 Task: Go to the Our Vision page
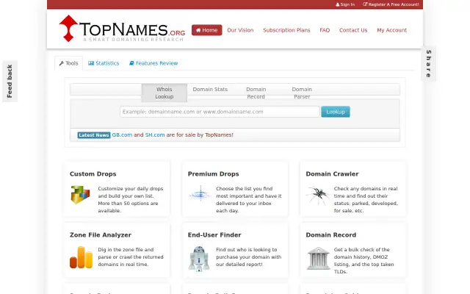(x=240, y=30)
